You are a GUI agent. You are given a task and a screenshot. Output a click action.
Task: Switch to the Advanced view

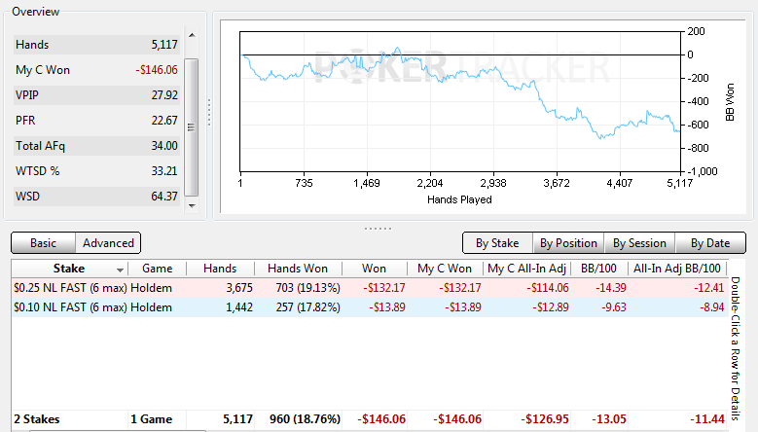pyautogui.click(x=108, y=243)
